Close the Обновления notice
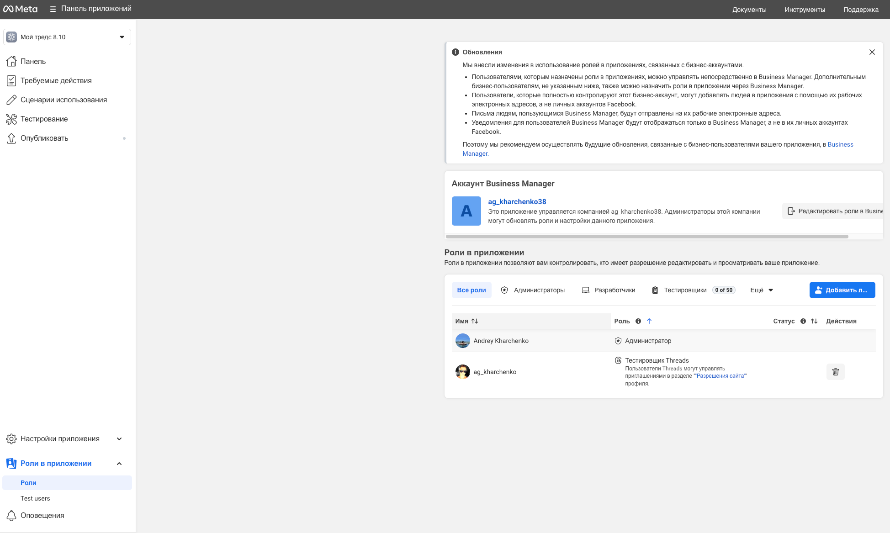Viewport: 890px width, 533px height. click(872, 52)
